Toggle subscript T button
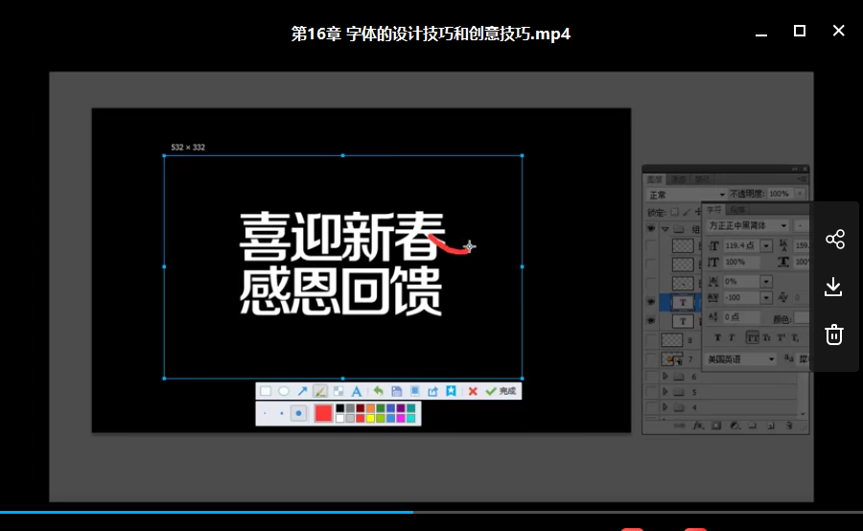 click(x=795, y=337)
